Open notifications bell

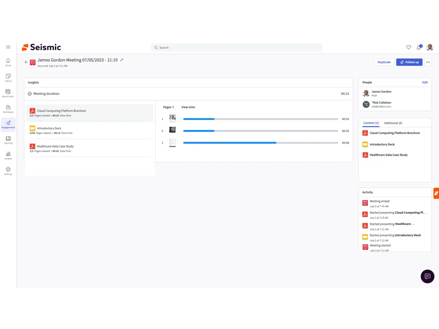(x=419, y=47)
